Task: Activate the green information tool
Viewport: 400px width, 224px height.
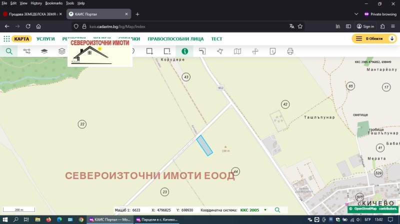Action: click(x=185, y=51)
